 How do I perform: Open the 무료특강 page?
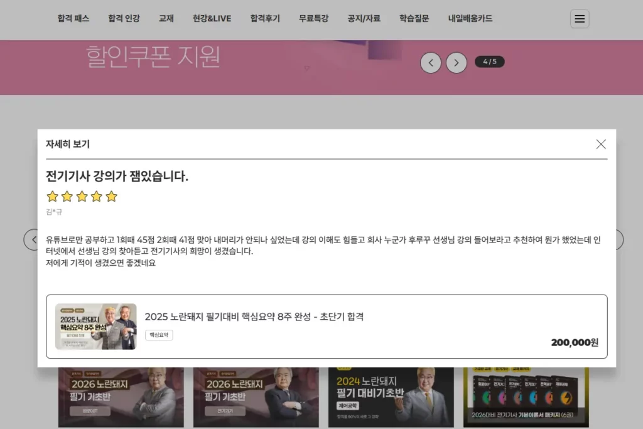313,18
